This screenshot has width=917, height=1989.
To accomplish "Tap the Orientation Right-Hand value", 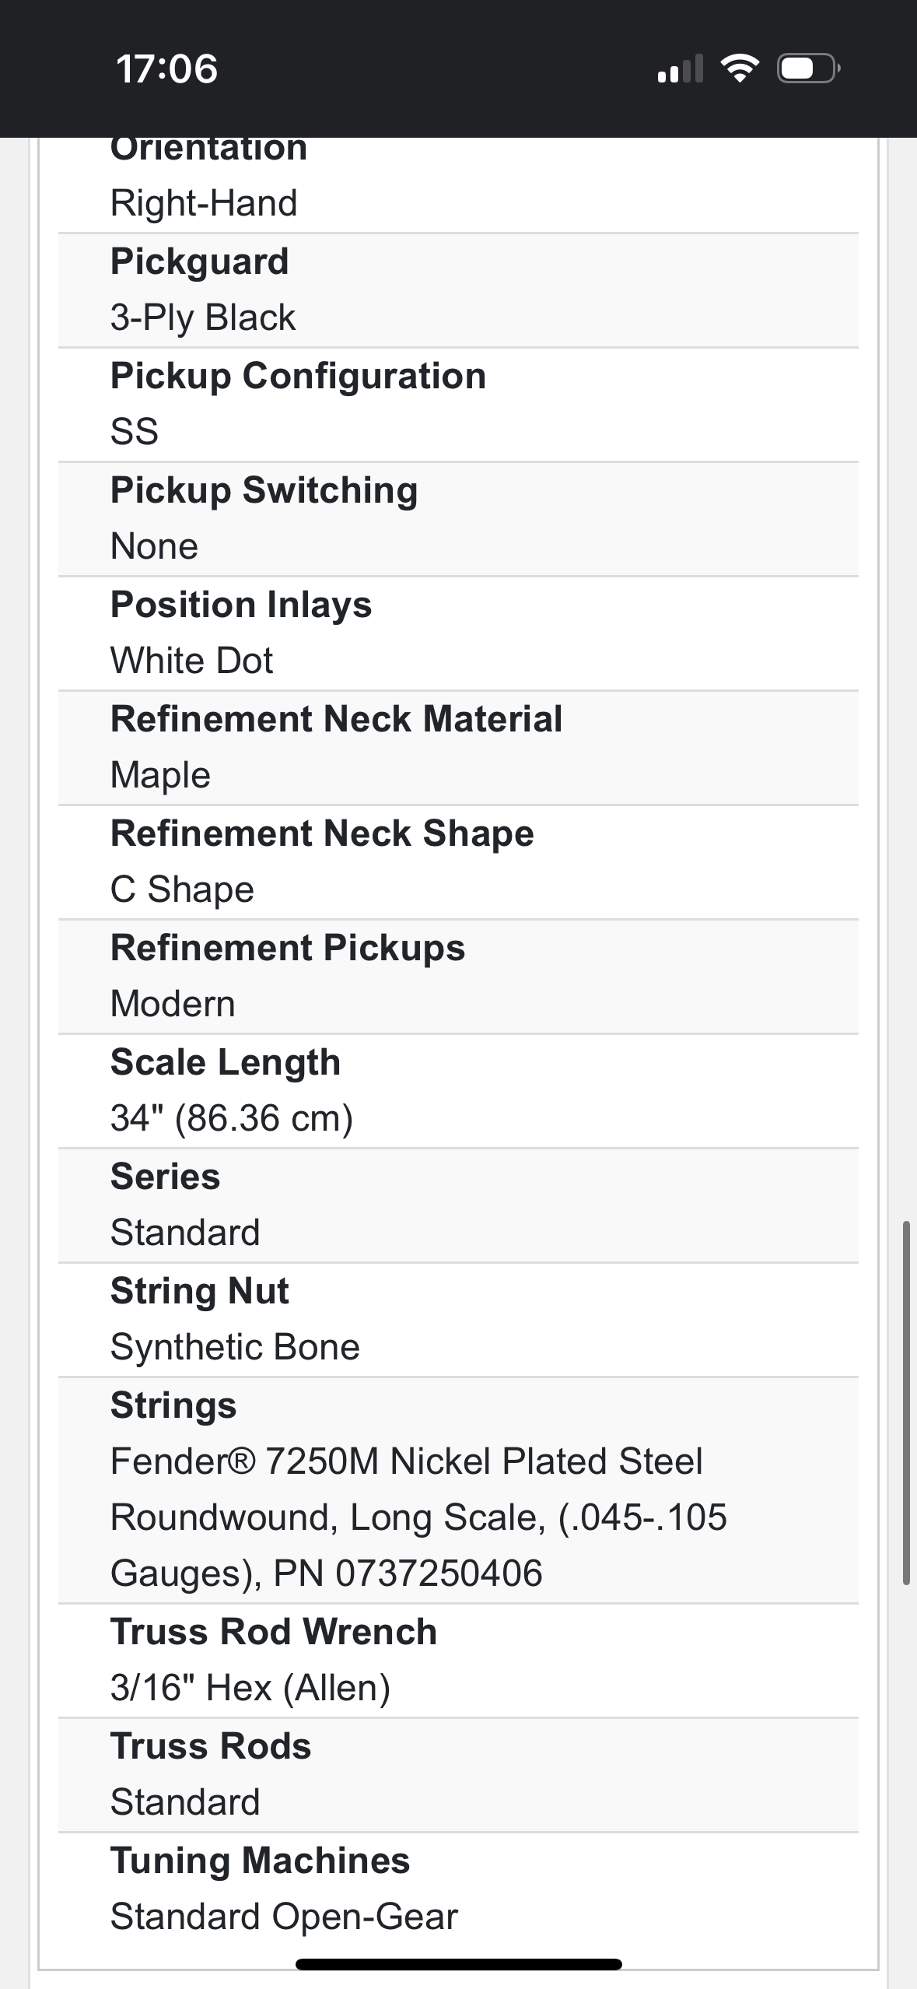I will point(204,203).
